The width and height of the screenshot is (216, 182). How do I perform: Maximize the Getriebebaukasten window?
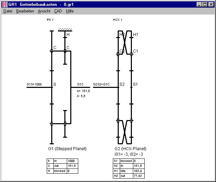[x=204, y=4]
